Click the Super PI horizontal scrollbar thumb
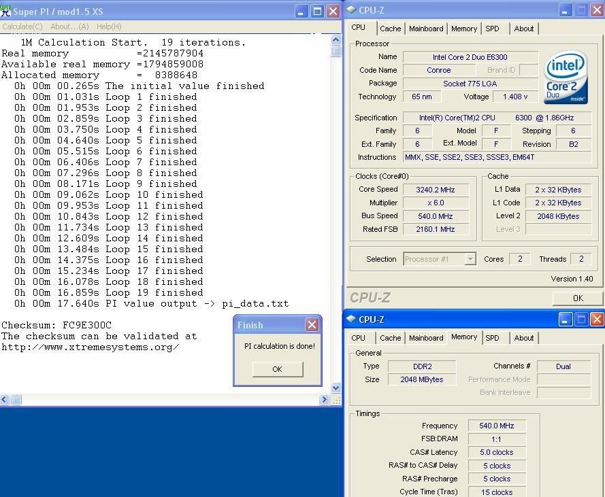This screenshot has height=497, width=605. click(16, 400)
